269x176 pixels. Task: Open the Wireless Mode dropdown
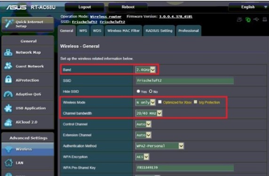tap(145, 102)
